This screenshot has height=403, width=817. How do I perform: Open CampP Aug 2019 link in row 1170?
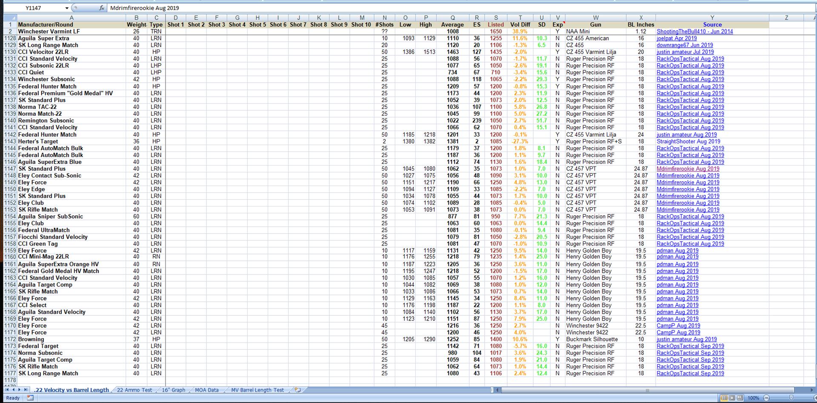(678, 326)
